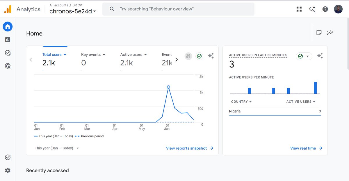The height and width of the screenshot is (181, 349).
Task: Click the realtime count 3 value
Action: coord(232,64)
